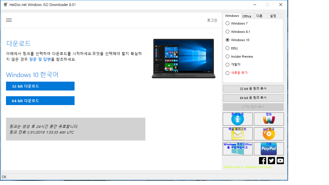Click the HeiDoc app icon in title bar
Viewport: 329px width, 185px height.
click(x=5, y=5)
